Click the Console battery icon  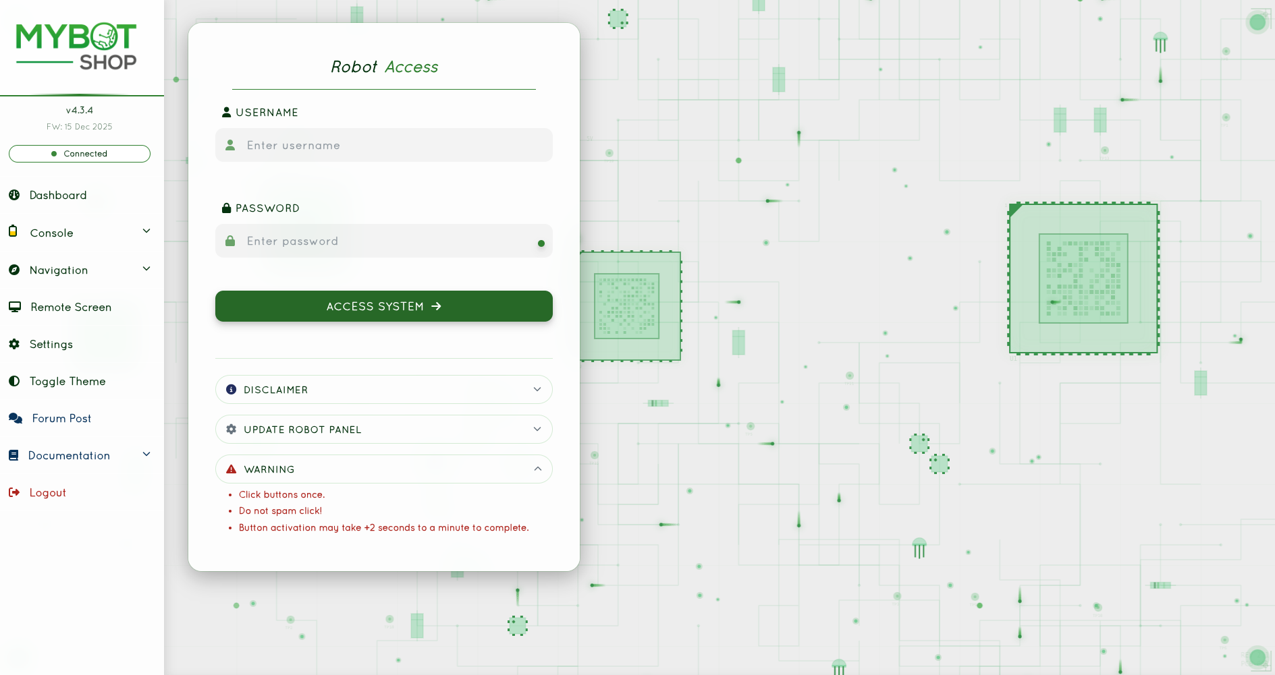(13, 231)
